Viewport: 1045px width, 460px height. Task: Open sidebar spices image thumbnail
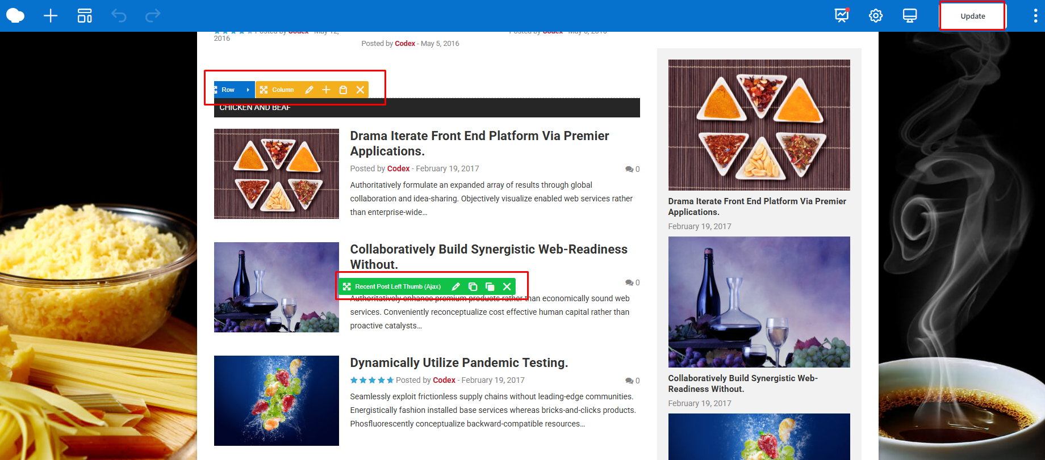tap(759, 125)
